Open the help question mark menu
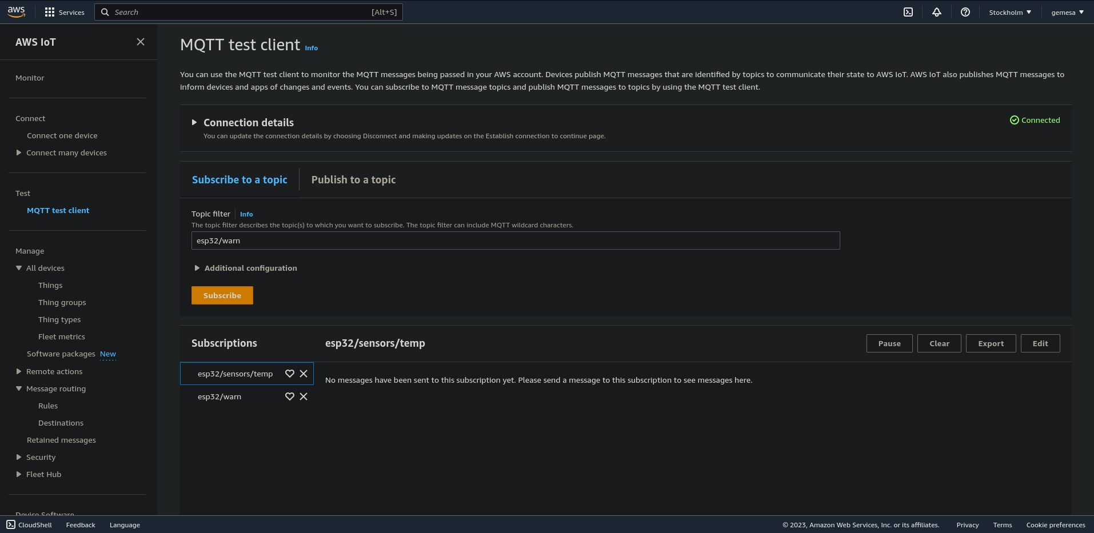Screen dimensions: 1094x533 [x=965, y=12]
